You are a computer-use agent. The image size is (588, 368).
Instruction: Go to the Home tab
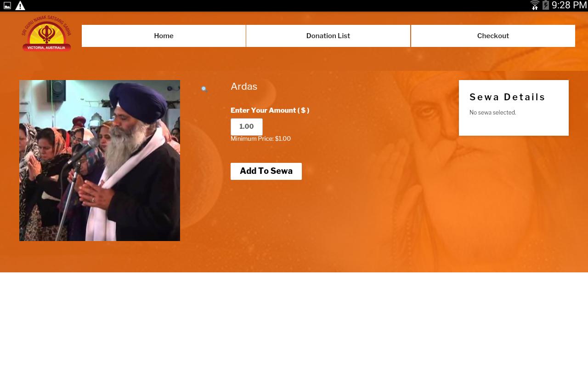click(164, 36)
